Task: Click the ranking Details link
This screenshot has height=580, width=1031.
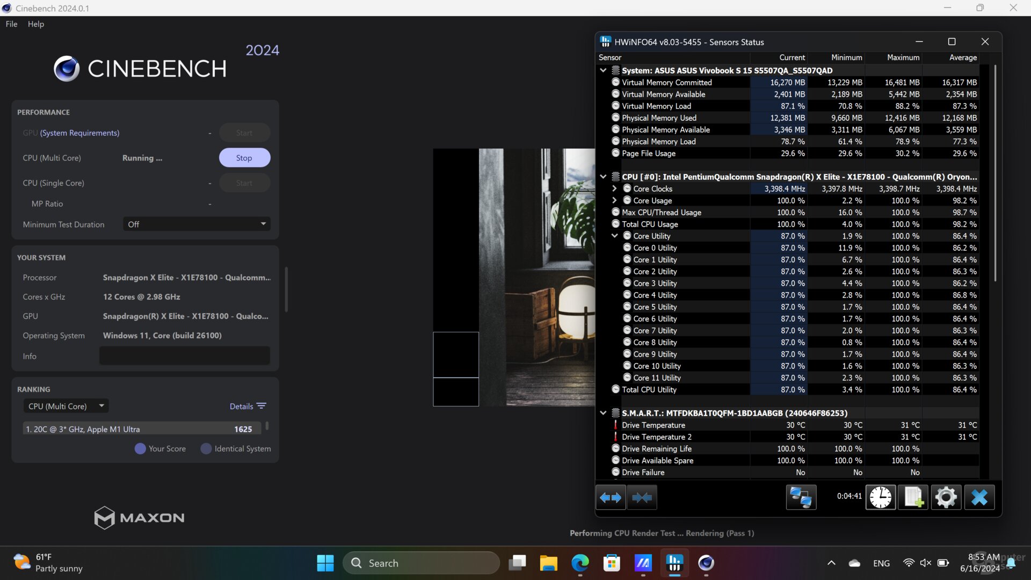Action: (x=241, y=407)
